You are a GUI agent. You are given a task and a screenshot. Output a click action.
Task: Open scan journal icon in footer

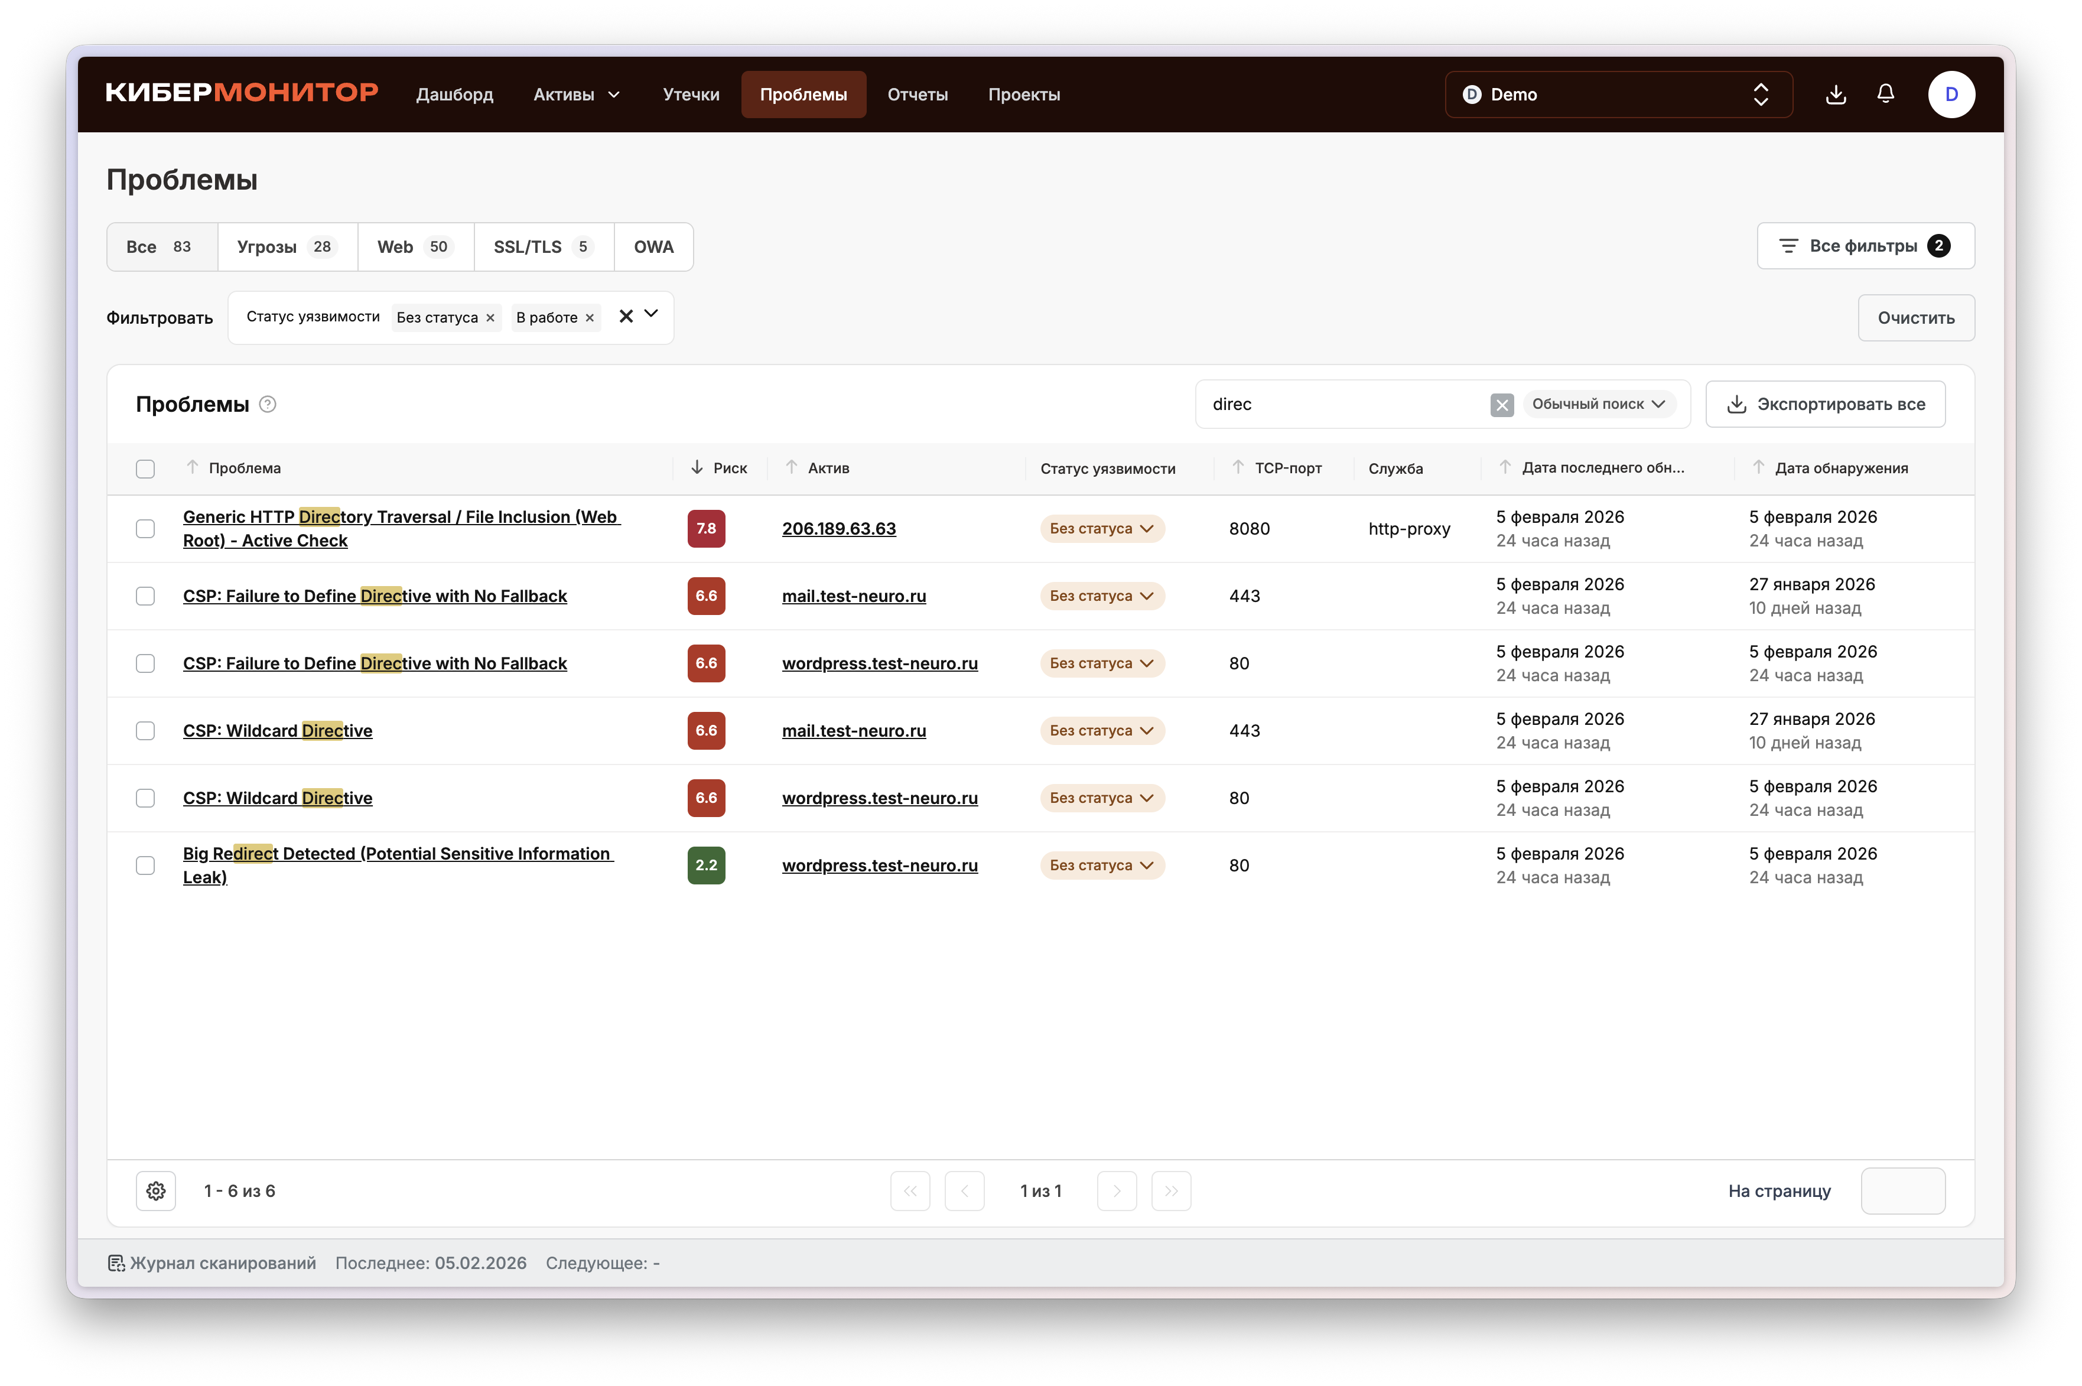(116, 1263)
